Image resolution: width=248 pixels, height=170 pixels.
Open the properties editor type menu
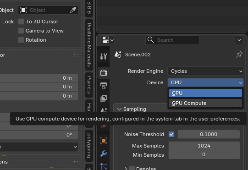[x=108, y=40]
